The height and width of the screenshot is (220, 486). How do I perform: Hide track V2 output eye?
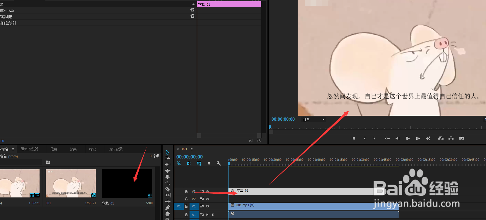[207, 199]
